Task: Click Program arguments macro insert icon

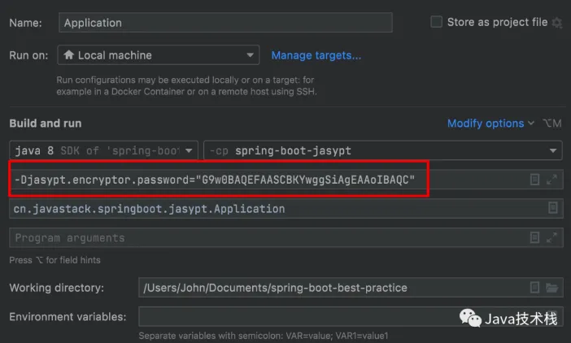Action: 534,238
